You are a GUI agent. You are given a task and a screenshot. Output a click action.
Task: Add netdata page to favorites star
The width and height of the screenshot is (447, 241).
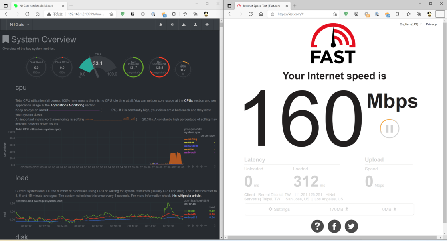tap(111, 14)
